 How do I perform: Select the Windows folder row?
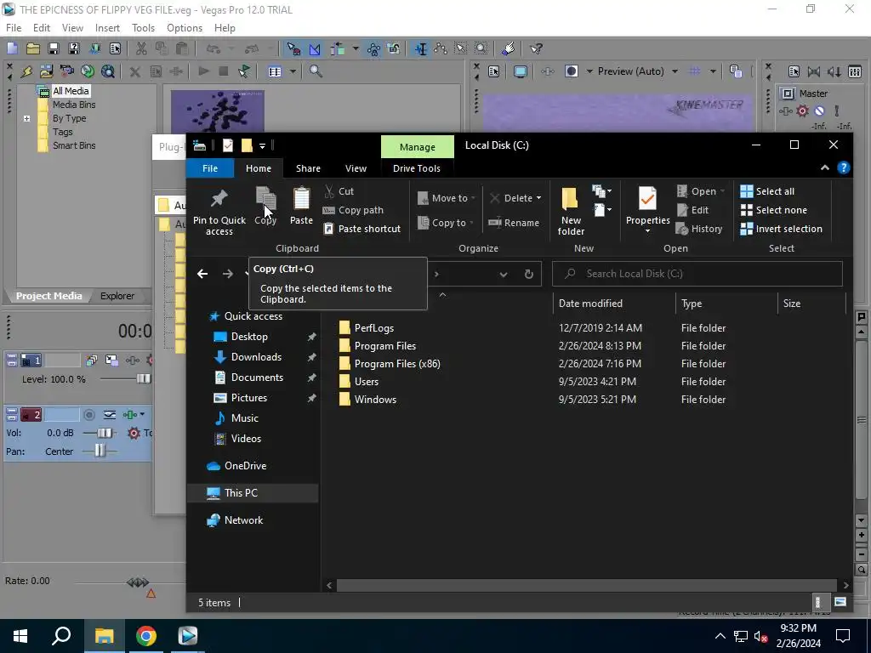533,400
